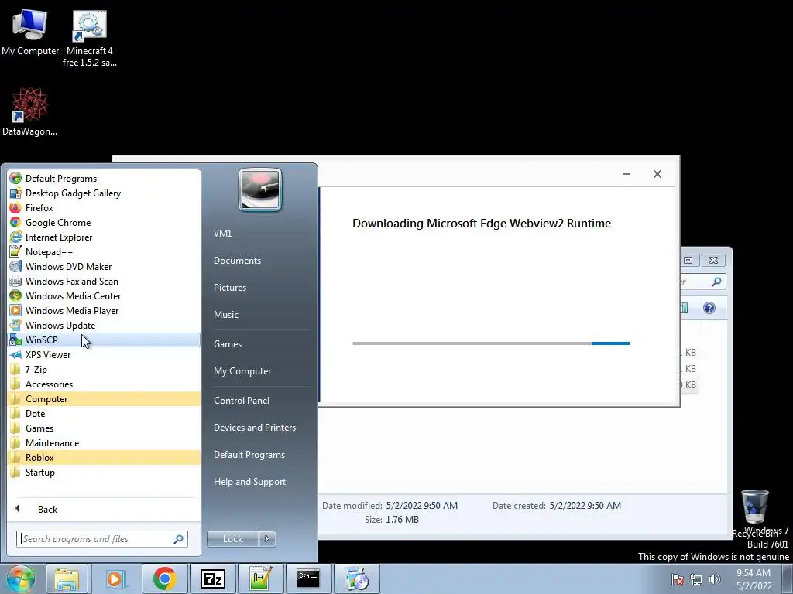Click the Webview2 download progress bar
The image size is (793, 594).
[x=491, y=343]
